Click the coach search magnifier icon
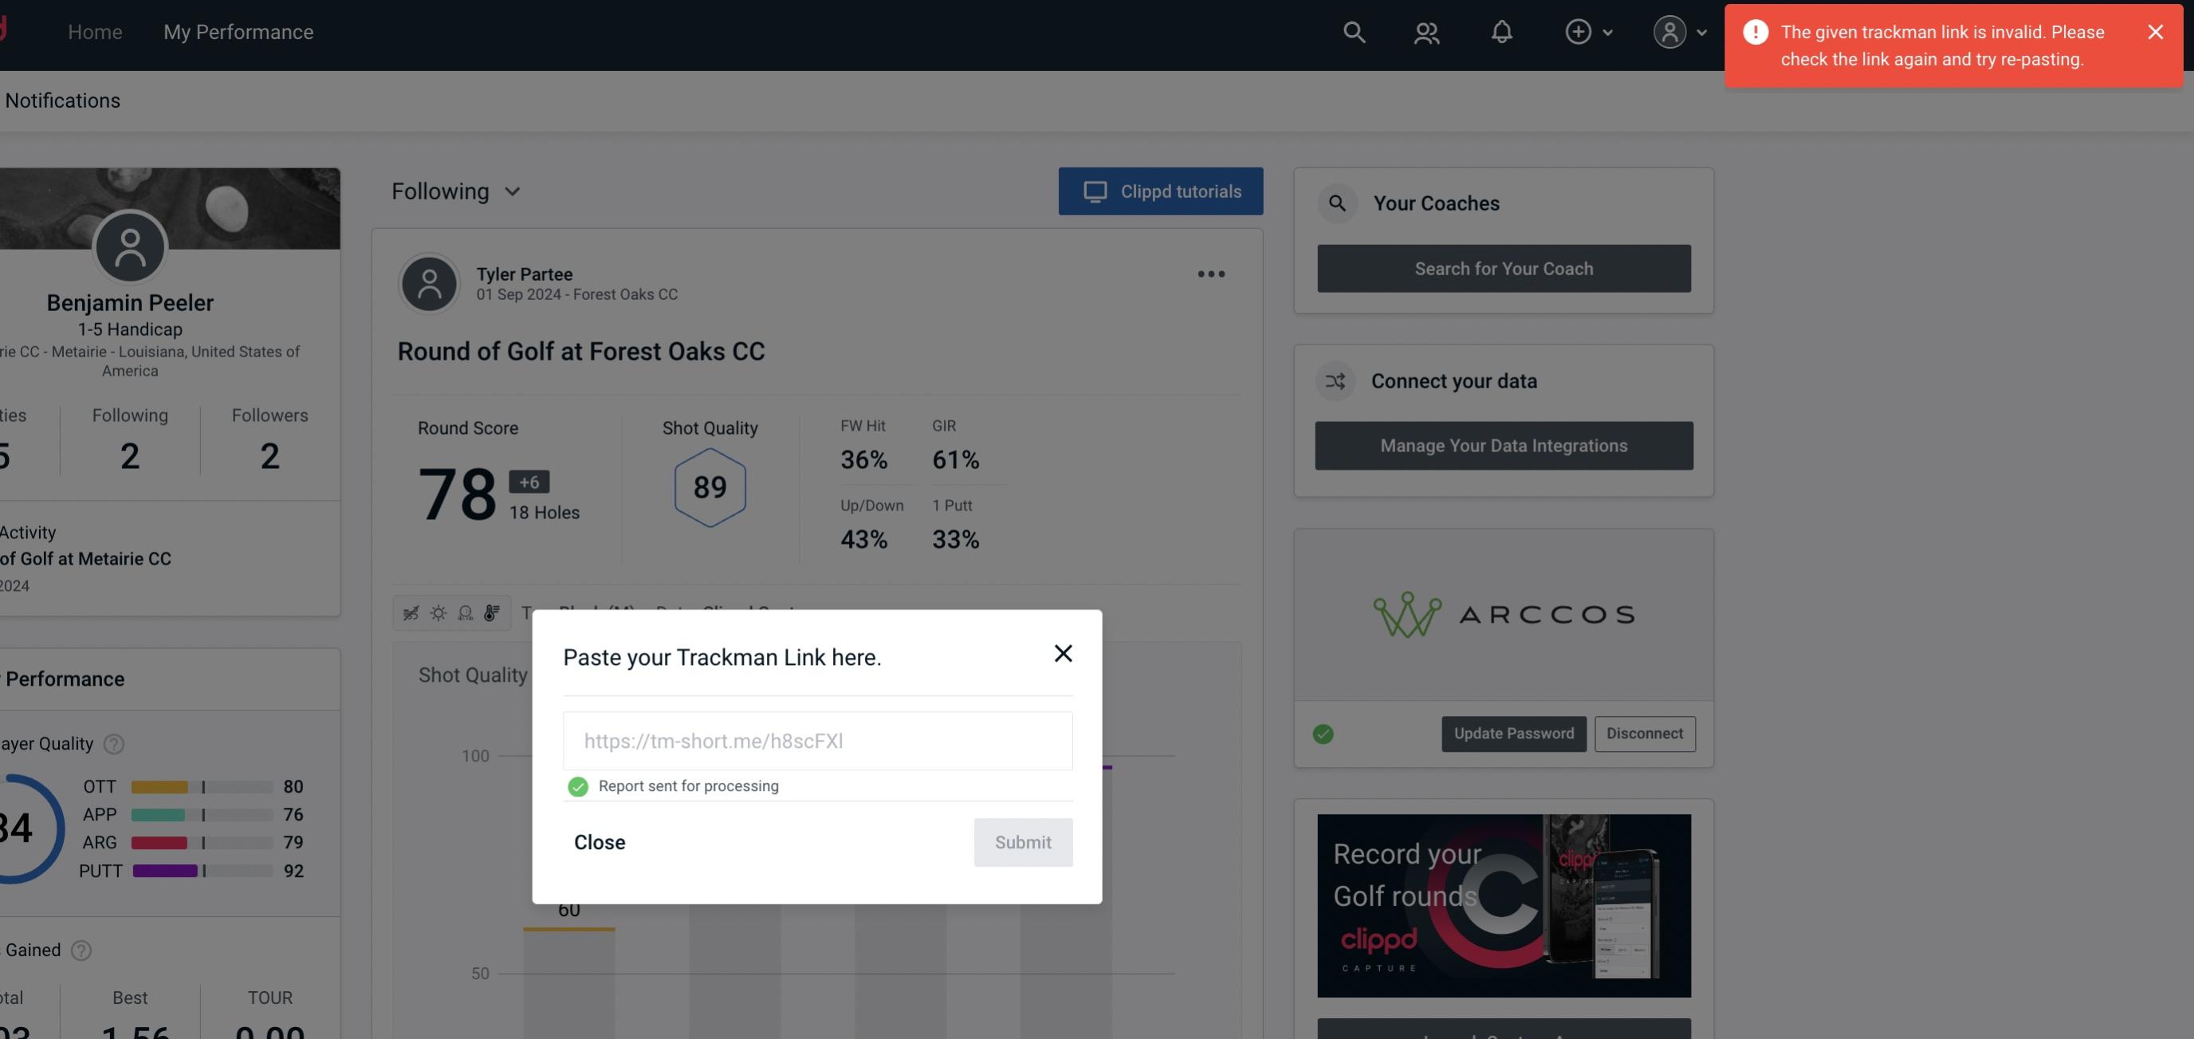Image resolution: width=2194 pixels, height=1039 pixels. tap(1338, 202)
